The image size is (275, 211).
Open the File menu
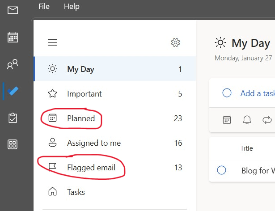[x=44, y=7]
